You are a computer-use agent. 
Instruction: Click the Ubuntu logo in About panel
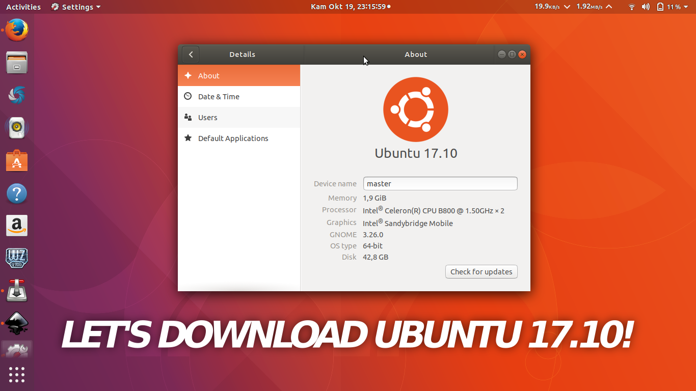point(416,109)
